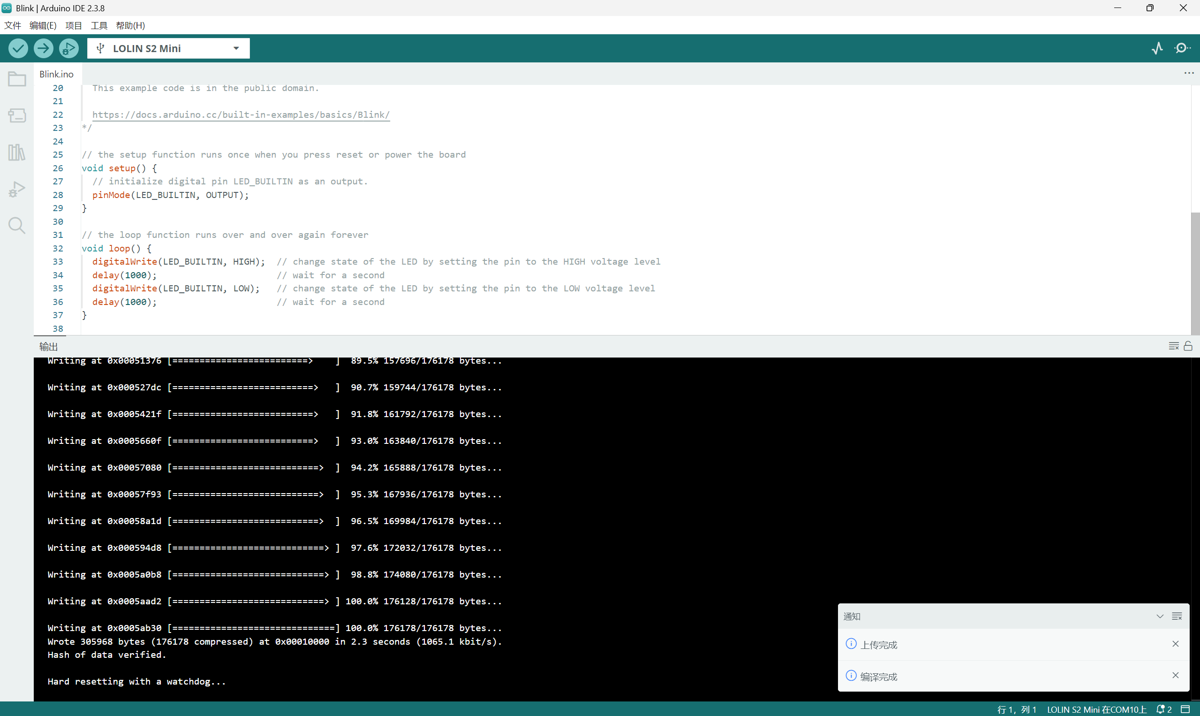
Task: Start debugging with the toolbar debug button
Action: pos(69,48)
